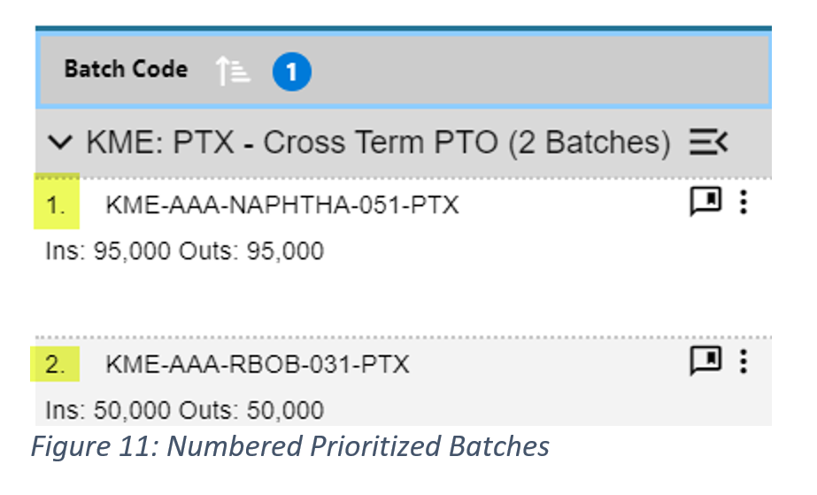Click the Outs: 95,000 value

[x=252, y=251]
